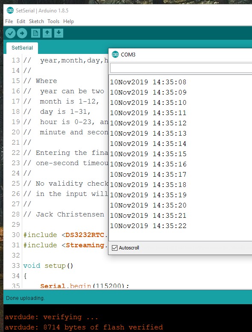Open the Help menu
This screenshot has height=332, width=252.
68,21
